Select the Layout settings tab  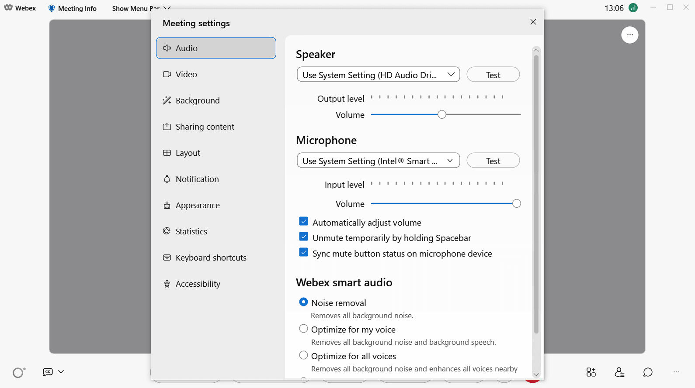[x=216, y=153]
